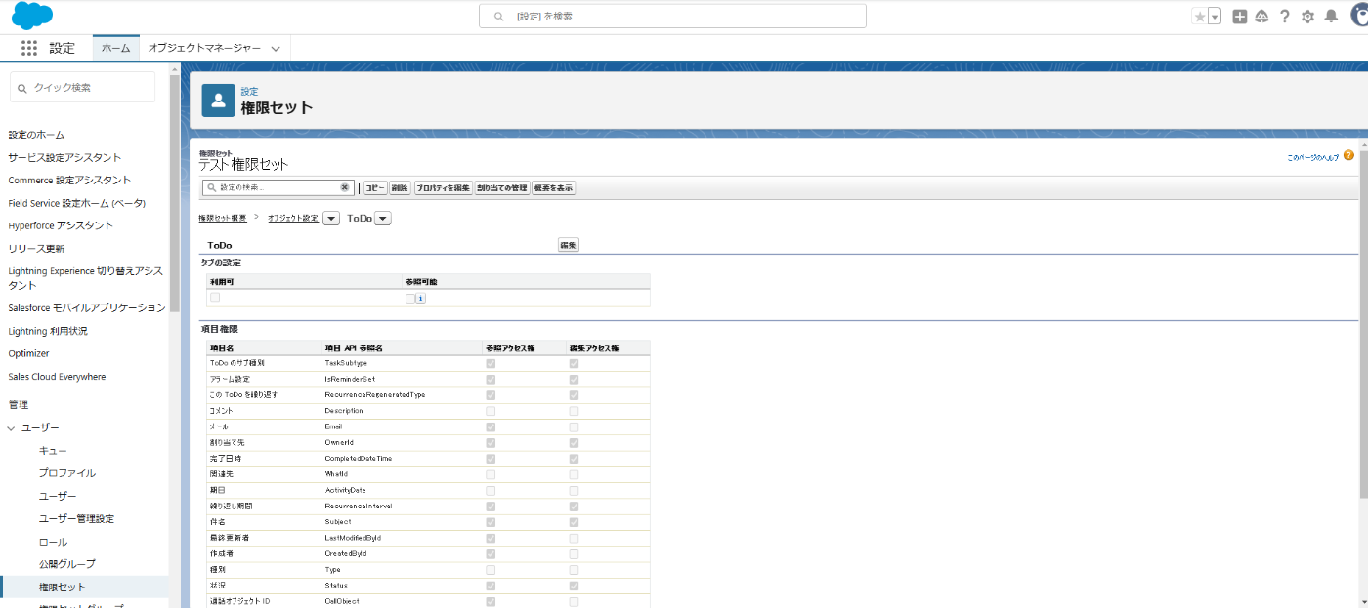
Task: Open the ToDo object dropdown arrow
Action: tap(383, 219)
